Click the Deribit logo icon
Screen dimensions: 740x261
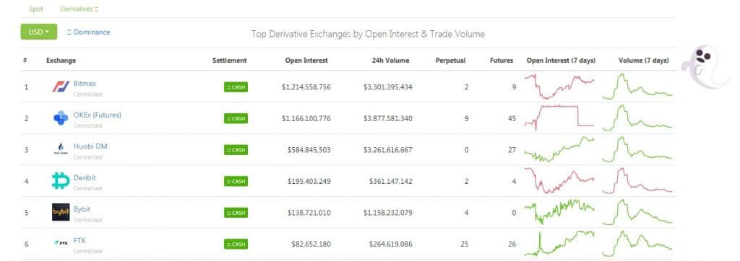[x=61, y=181]
